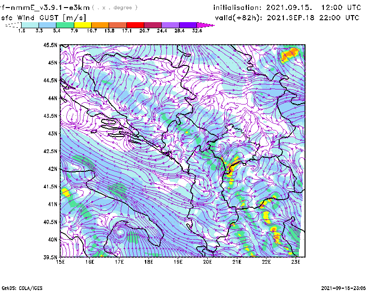Click the green 5.4–7.9 legend swatch
The width and height of the screenshot is (376, 291).
(x=65, y=25)
